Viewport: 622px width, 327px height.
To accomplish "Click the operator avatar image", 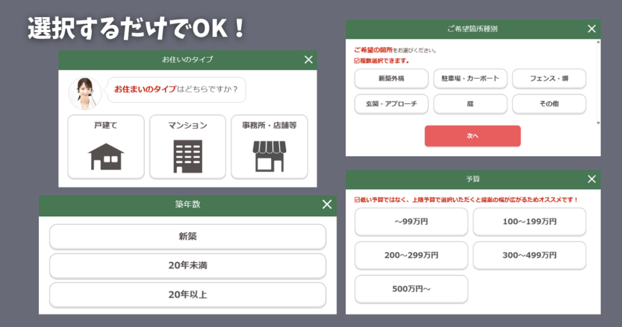I will click(x=85, y=93).
